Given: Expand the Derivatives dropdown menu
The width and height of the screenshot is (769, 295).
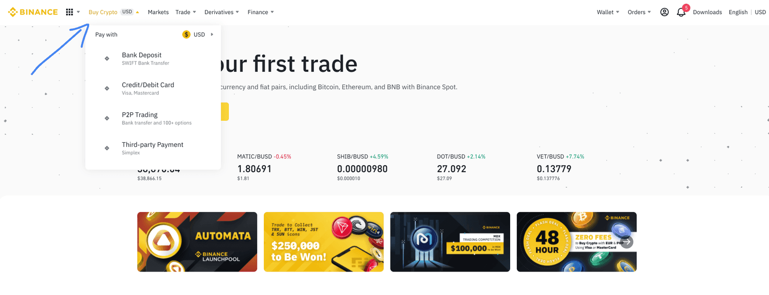Looking at the screenshot, I should (222, 12).
